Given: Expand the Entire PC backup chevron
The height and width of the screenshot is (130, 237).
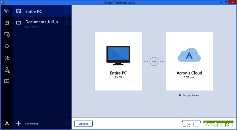Looking at the screenshot, I should 67,11.
